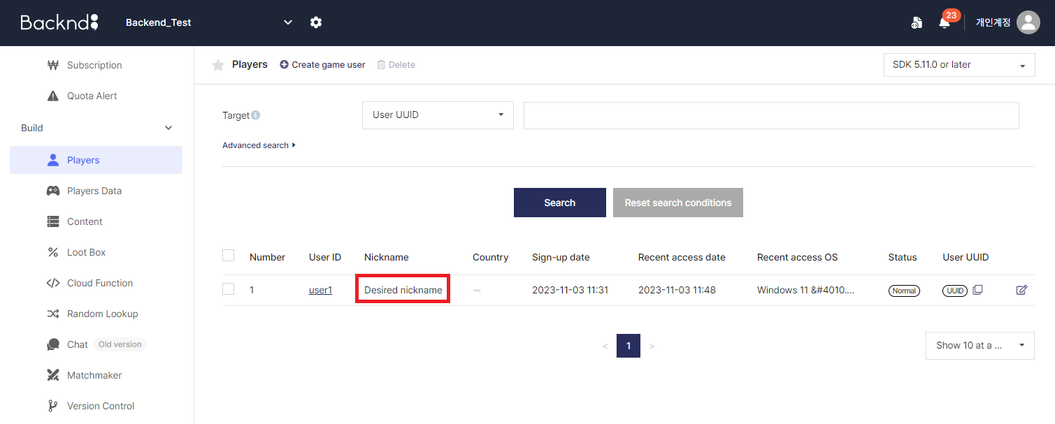Click previous page arrow
The image size is (1055, 424).
[x=605, y=346]
